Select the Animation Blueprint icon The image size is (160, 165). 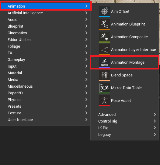tap(104, 24)
